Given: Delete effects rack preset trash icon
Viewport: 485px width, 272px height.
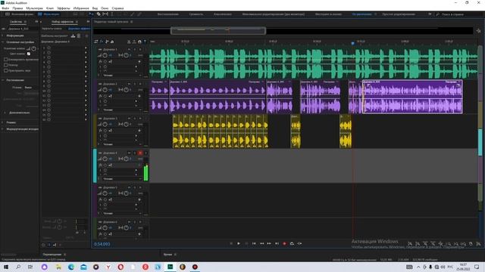Looking at the screenshot, I should point(79,36).
